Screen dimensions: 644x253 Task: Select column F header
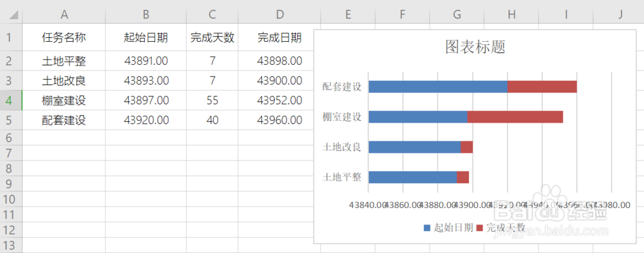(x=402, y=15)
